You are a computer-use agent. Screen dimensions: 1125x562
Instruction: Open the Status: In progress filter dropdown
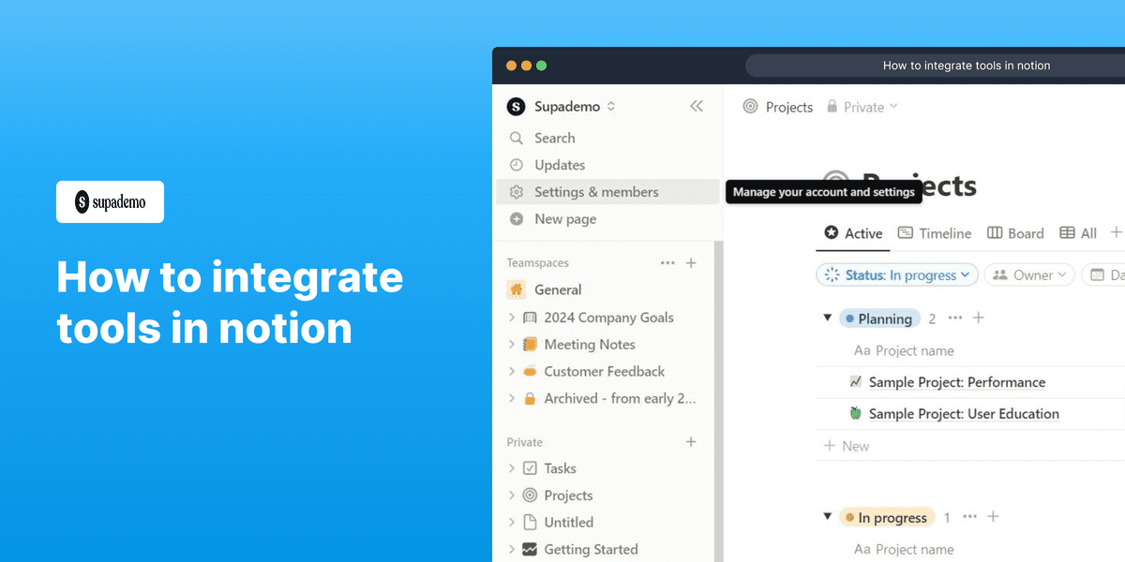click(896, 274)
